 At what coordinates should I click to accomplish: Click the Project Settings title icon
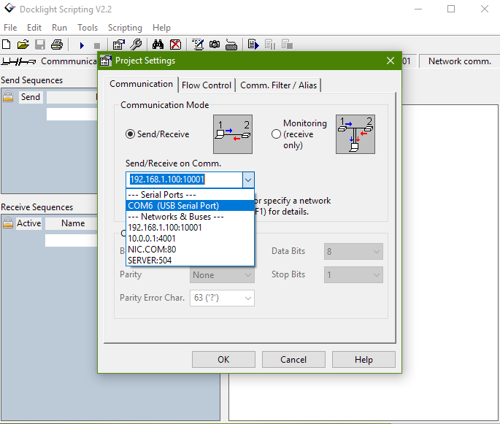point(106,61)
